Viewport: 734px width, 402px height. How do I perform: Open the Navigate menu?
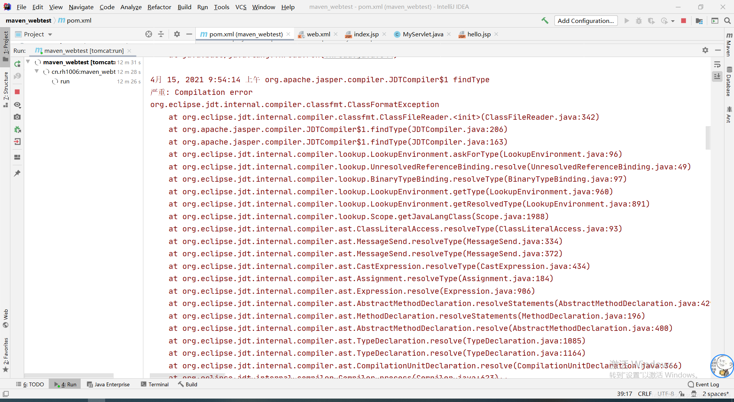tap(81, 7)
